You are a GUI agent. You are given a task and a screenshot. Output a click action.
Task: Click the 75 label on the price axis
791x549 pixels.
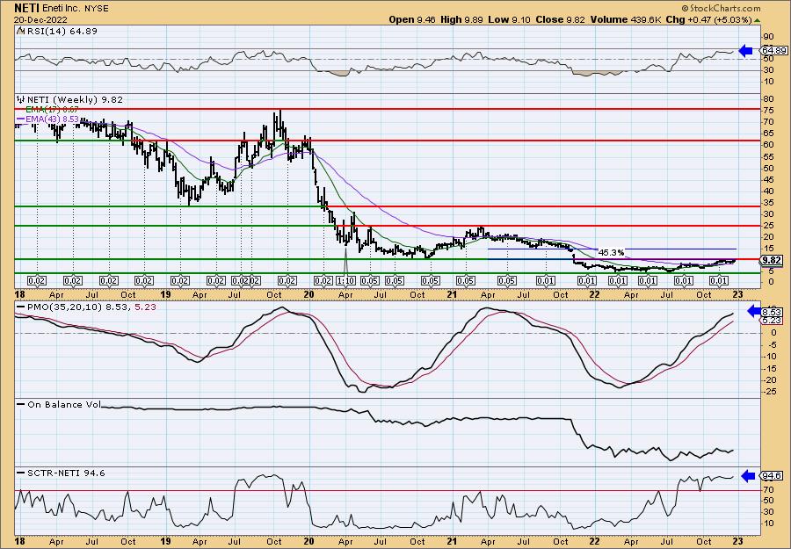(768, 111)
